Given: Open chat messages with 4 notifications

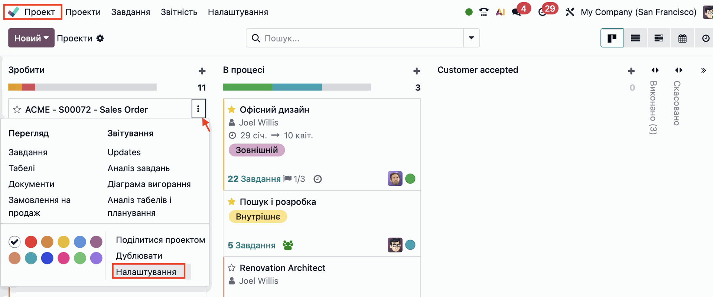Looking at the screenshot, I should pyautogui.click(x=516, y=12).
